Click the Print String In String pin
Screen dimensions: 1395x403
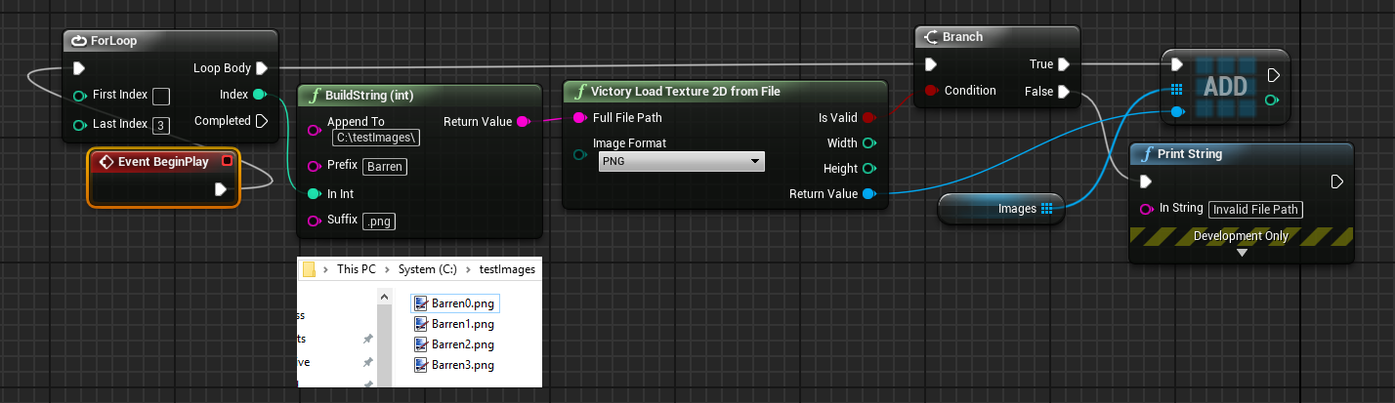click(1146, 209)
